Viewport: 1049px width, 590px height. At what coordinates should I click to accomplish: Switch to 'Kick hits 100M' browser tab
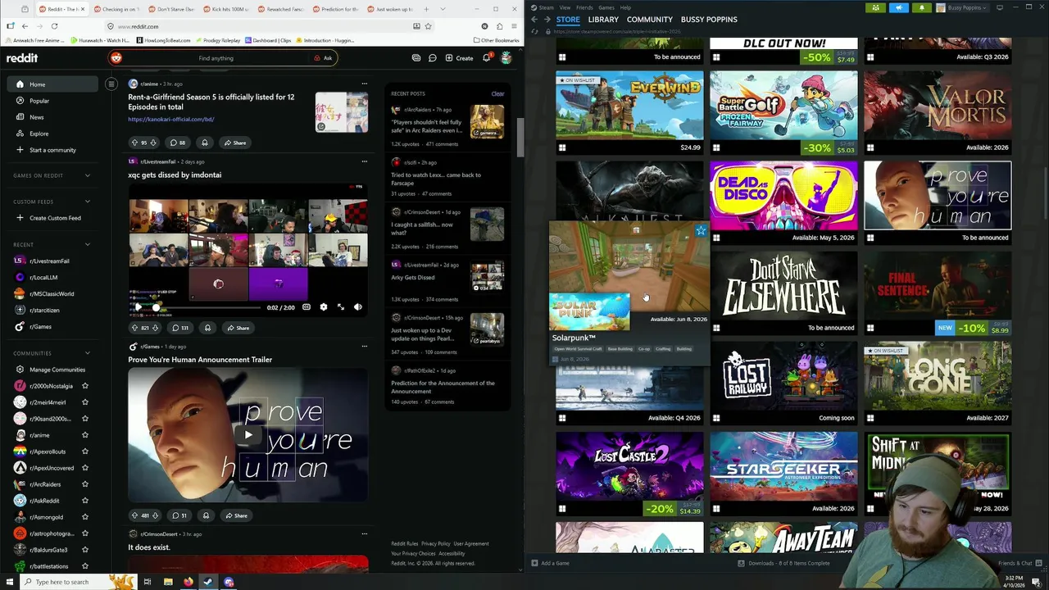click(x=225, y=9)
